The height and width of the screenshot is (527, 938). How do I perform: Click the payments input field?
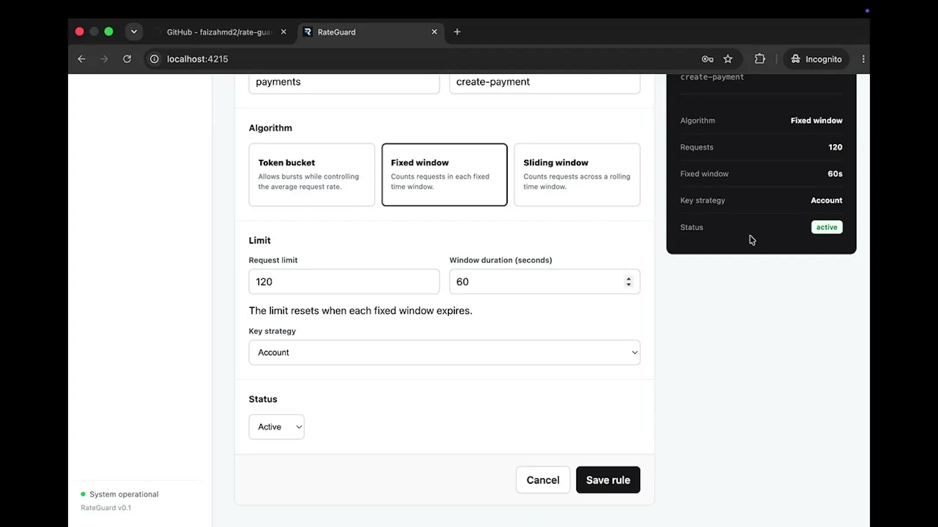[x=344, y=83]
